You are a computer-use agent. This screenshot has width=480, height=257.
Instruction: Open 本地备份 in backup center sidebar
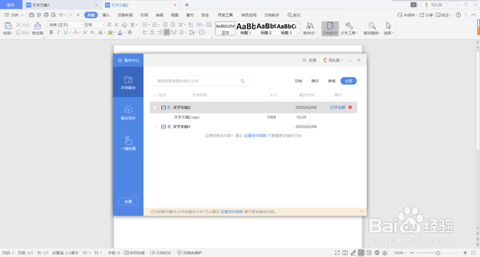point(128,82)
